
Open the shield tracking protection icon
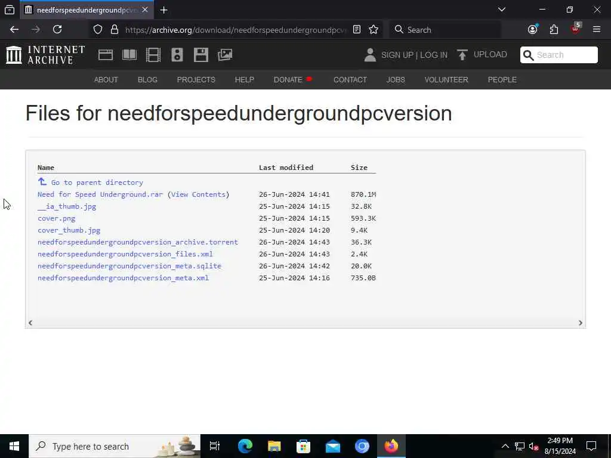coord(98,30)
